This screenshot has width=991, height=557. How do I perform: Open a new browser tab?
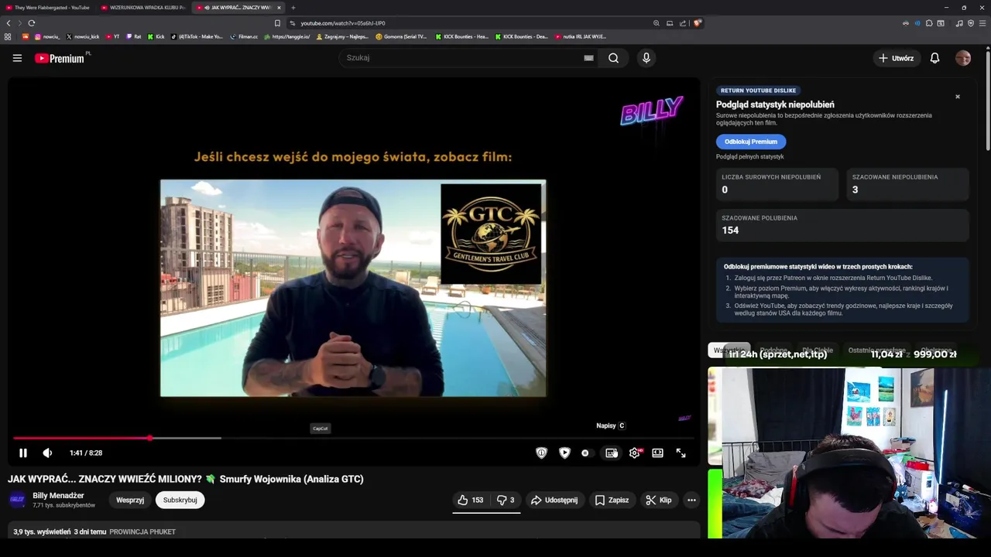click(293, 8)
